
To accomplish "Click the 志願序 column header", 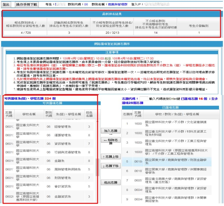I will tap(127, 114).
